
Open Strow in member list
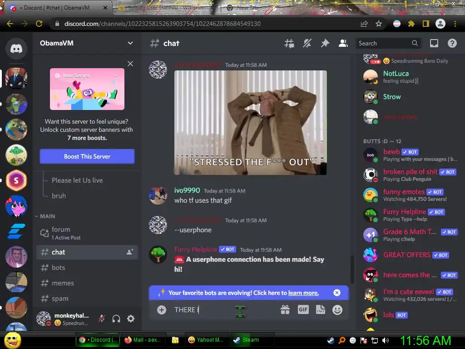411,97
